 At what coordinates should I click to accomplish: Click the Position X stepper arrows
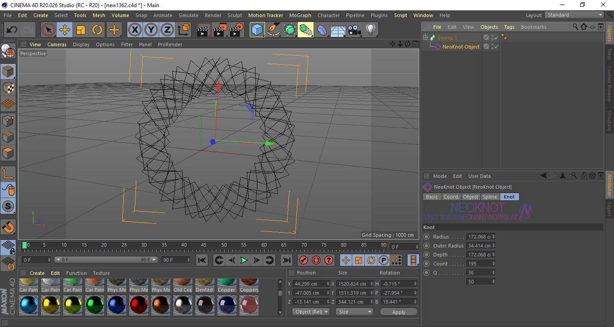click(x=327, y=284)
